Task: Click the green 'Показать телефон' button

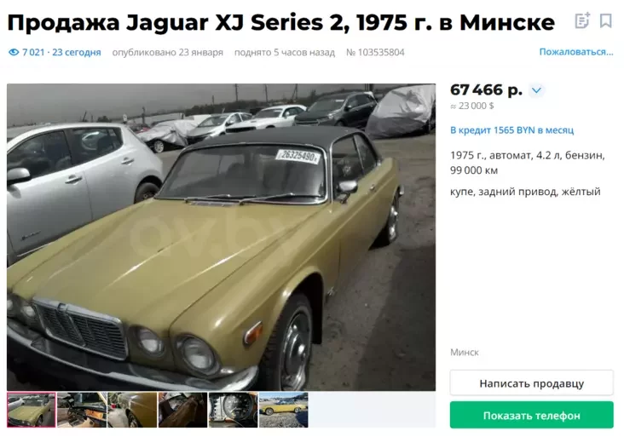Action: click(531, 415)
